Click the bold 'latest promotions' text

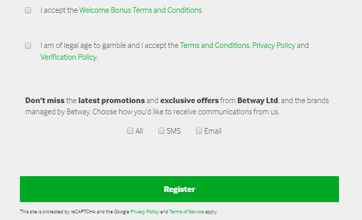click(x=111, y=101)
